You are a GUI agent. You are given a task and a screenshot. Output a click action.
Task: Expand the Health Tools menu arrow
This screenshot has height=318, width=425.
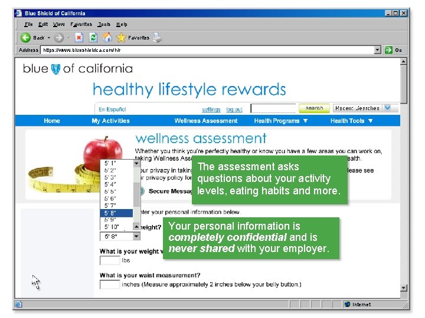[371, 121]
